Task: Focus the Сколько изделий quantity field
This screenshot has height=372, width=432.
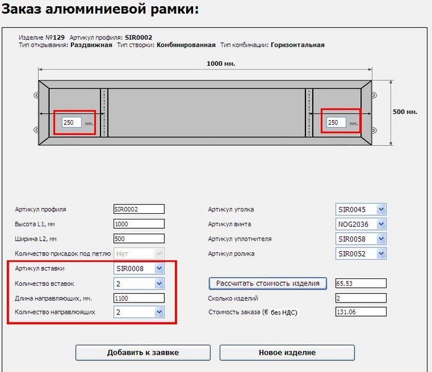Action: click(x=361, y=298)
